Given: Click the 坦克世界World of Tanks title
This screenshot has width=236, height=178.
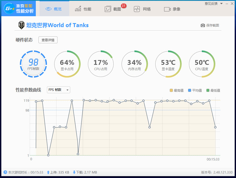Looking at the screenshot, I should (x=58, y=25).
